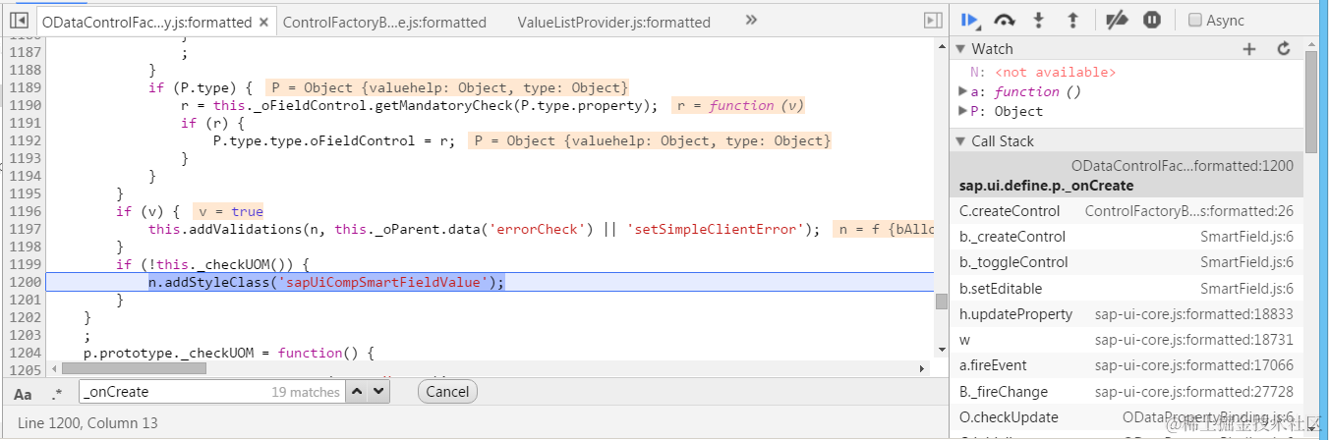The image size is (1329, 440).
Task: Click the _checkUOM function definition line
Action: pyautogui.click(x=228, y=353)
